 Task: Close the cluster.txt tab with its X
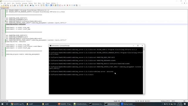7,8
